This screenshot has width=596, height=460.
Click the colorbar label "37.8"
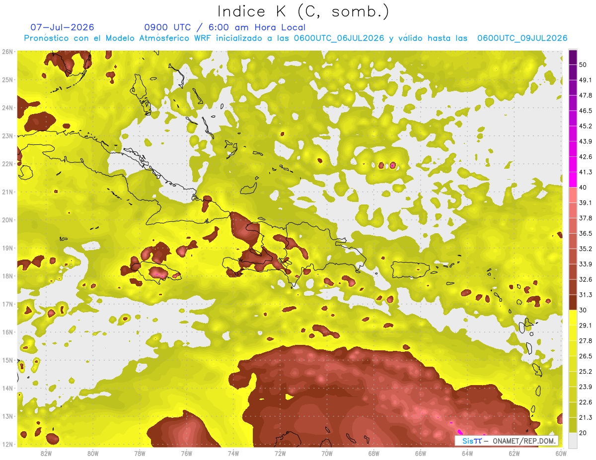coord(586,218)
